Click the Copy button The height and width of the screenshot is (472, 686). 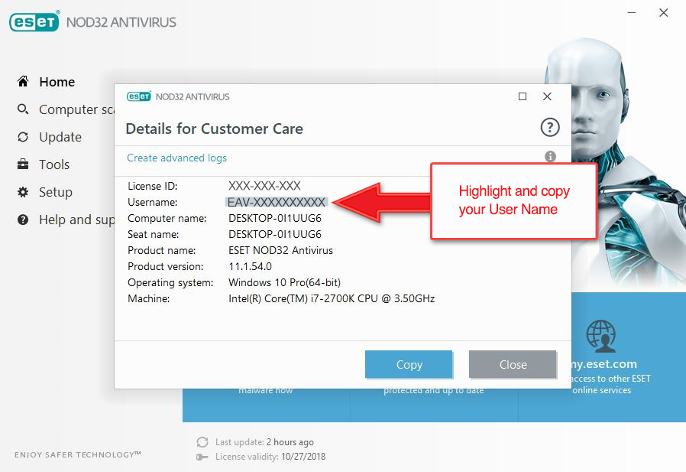[x=409, y=364]
